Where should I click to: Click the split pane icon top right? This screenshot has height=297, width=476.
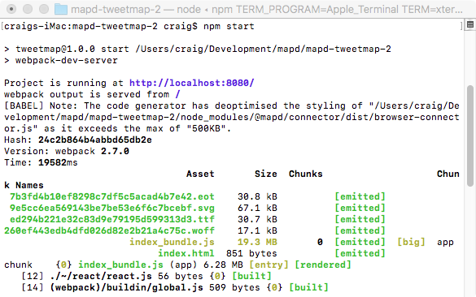(x=470, y=25)
